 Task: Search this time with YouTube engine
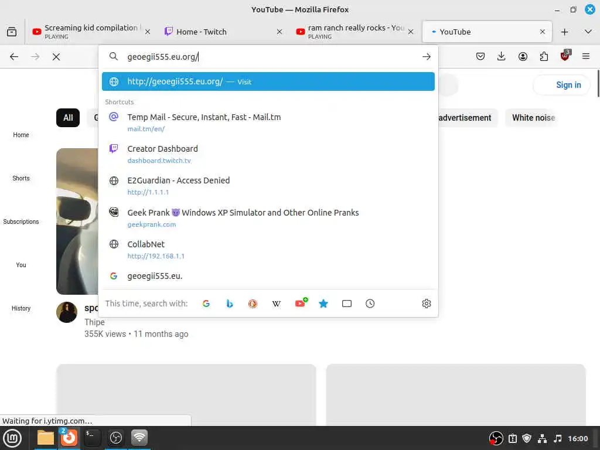coord(301,303)
